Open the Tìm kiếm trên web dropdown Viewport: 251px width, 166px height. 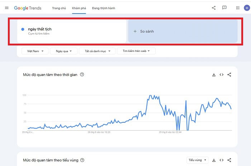coord(136,51)
